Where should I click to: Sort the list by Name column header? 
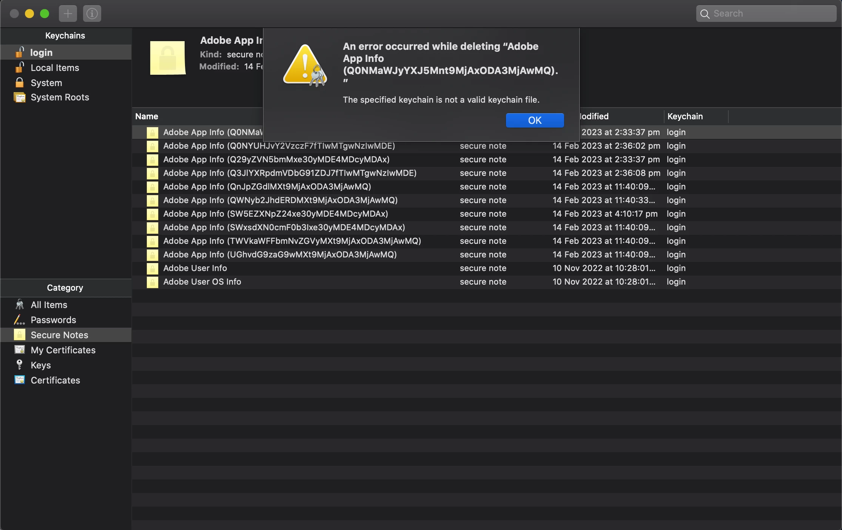tap(147, 116)
